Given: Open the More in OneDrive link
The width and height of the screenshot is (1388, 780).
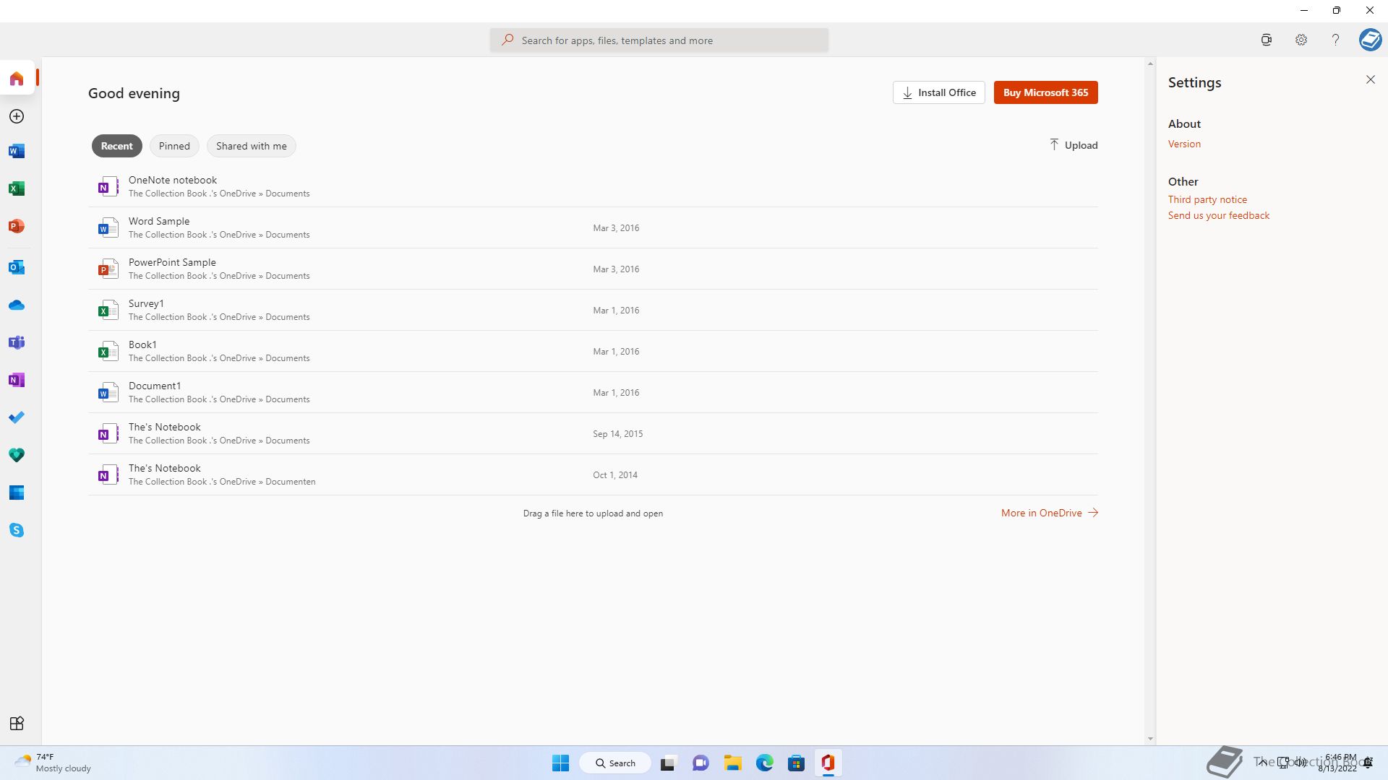Looking at the screenshot, I should [x=1048, y=513].
